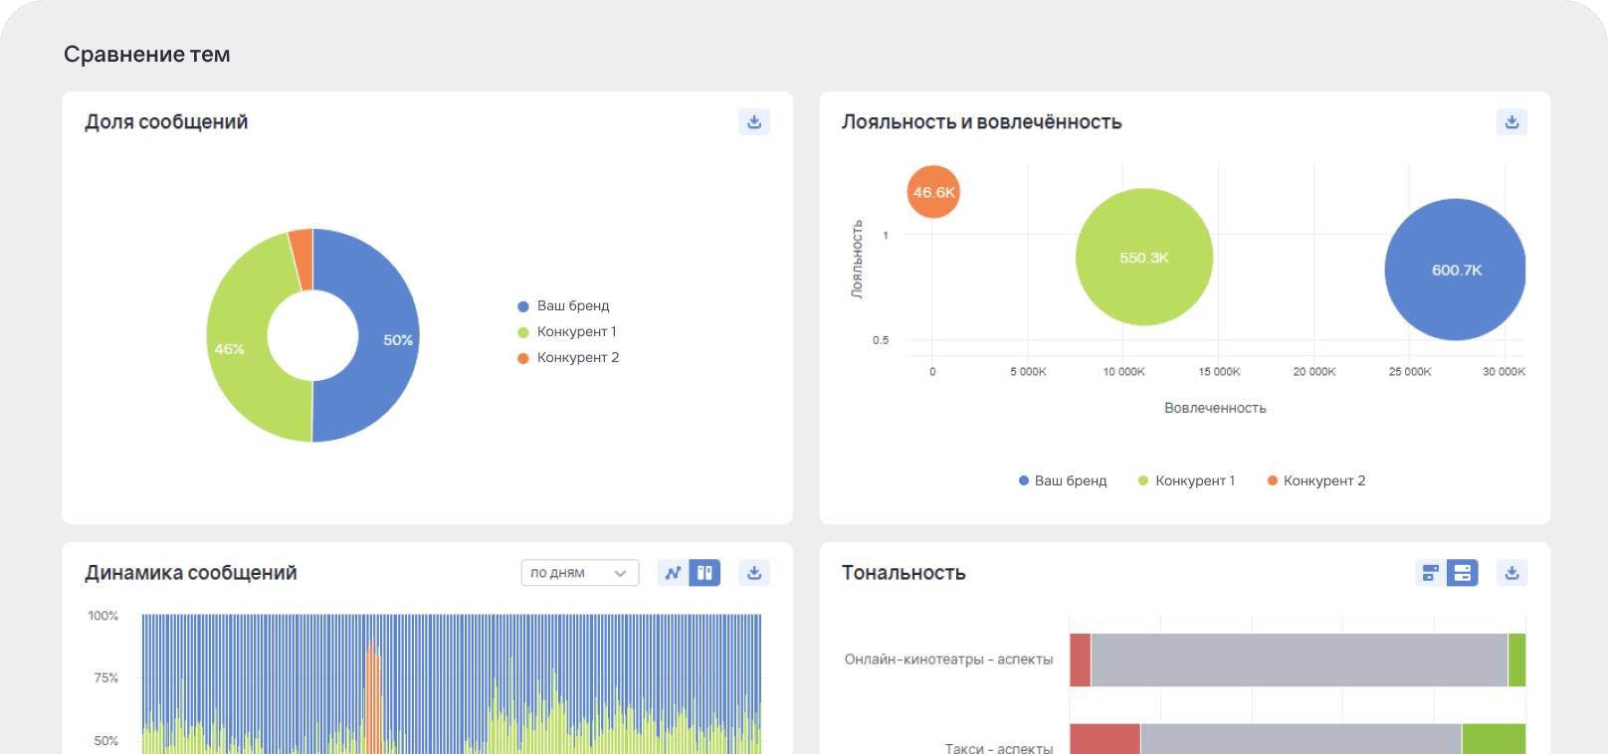Viewport: 1608px width, 754px height.
Task: Click the green 550.3K bubble
Action: tap(1144, 257)
